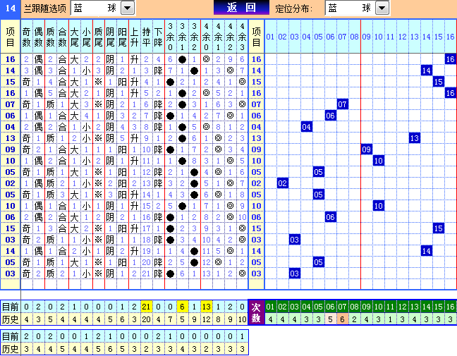
Task: Click the 4余2 column header
Action: pos(230,37)
